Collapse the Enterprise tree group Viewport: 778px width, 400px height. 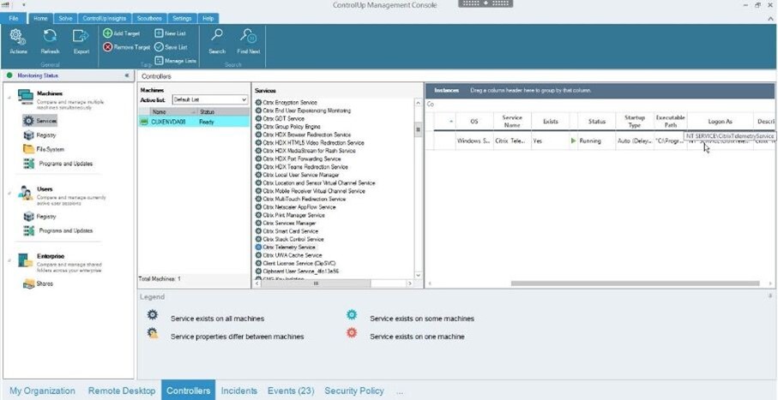[x=9, y=260]
